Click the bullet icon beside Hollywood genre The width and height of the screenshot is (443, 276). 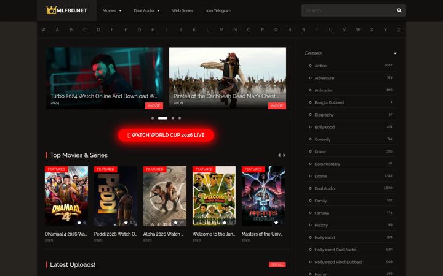(x=310, y=237)
